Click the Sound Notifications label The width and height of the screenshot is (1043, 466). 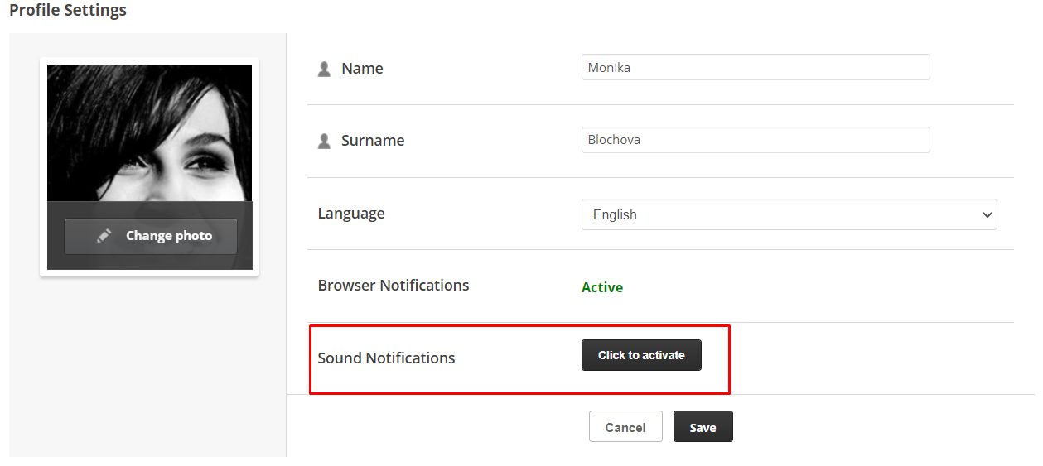click(x=386, y=358)
